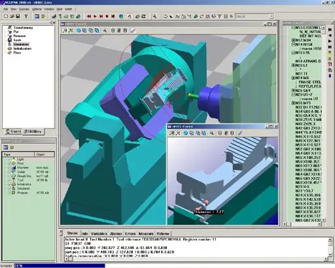Click the red rewind-to-start simulation button
The width and height of the screenshot is (335, 268).
[x=89, y=16]
